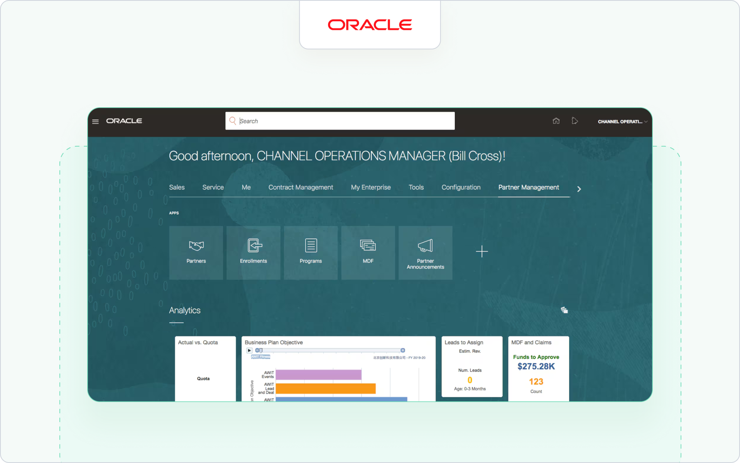Click the Analytics layout icon
740x463 pixels.
[x=564, y=310]
